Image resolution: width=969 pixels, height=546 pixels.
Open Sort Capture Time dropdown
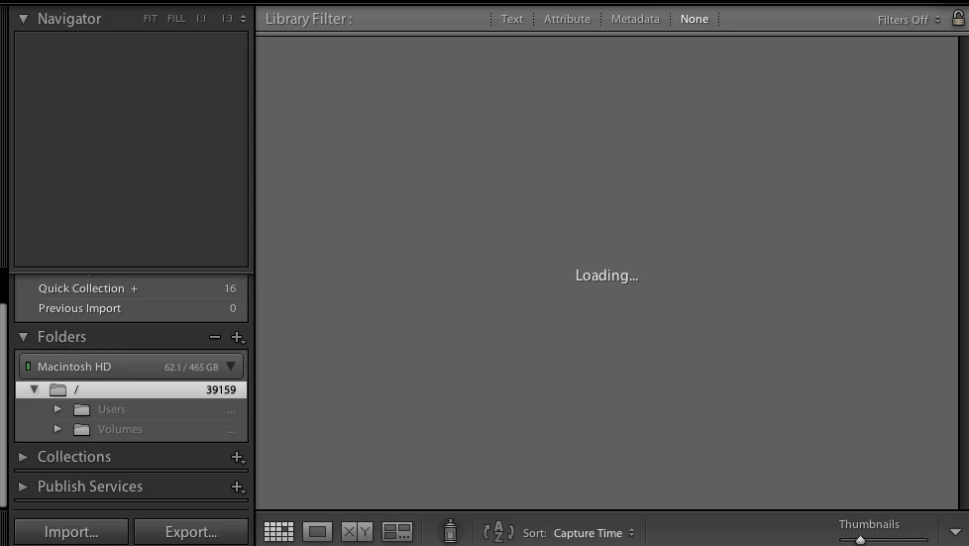593,533
